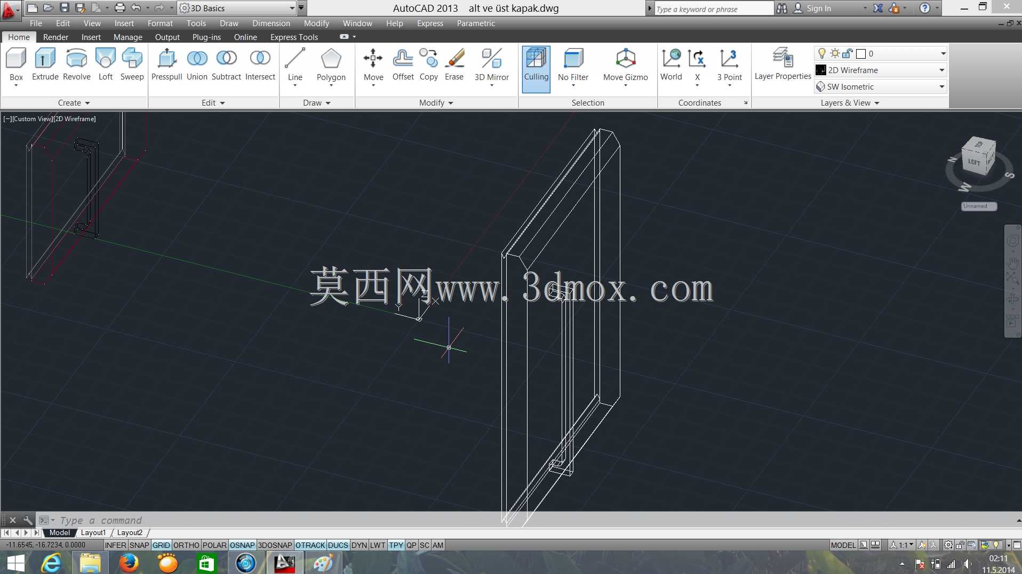Enable POLAR tracking
Screen dimensions: 1022x574
pos(214,545)
